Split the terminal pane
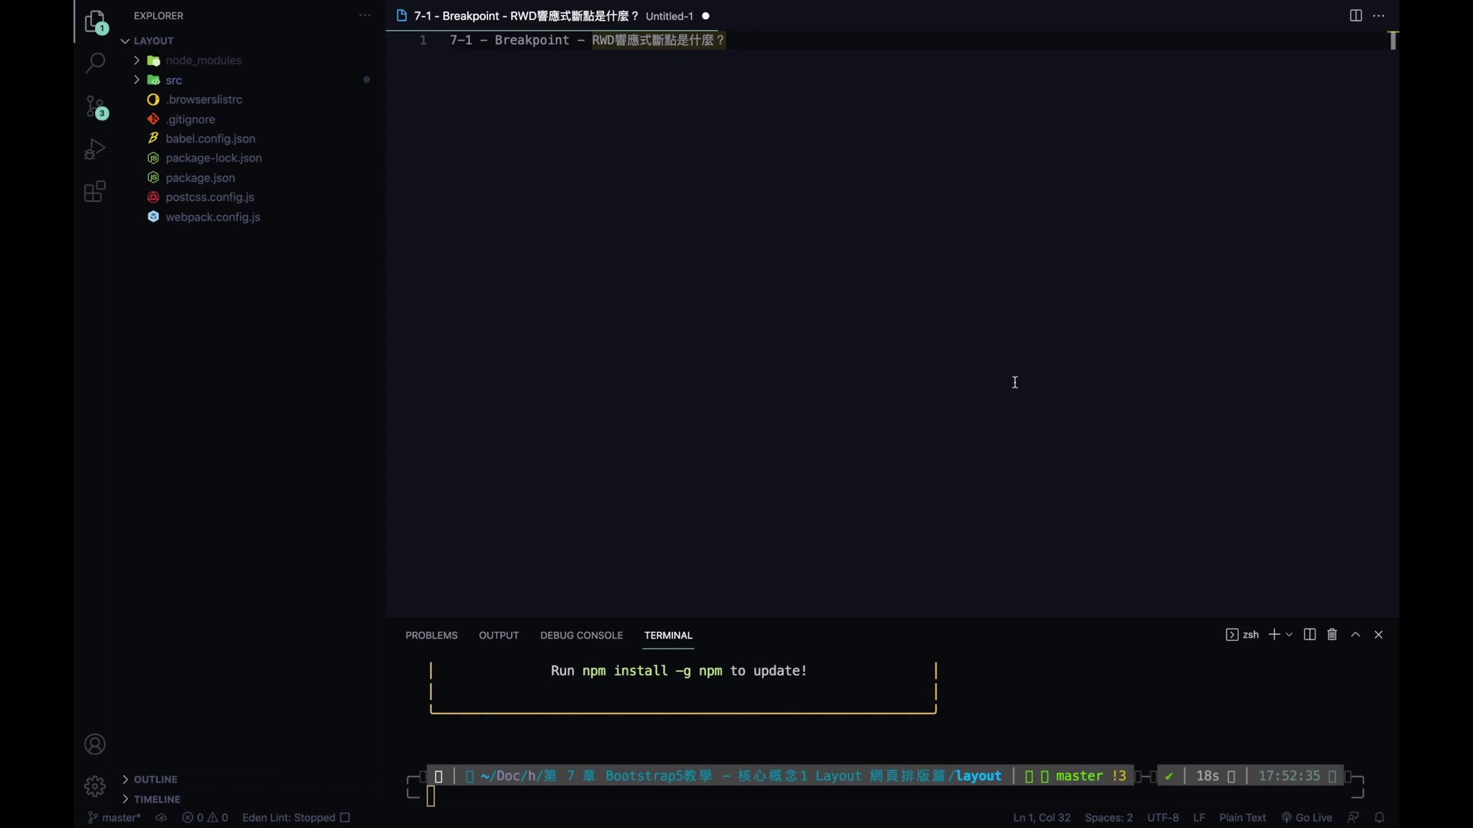 coord(1310,635)
